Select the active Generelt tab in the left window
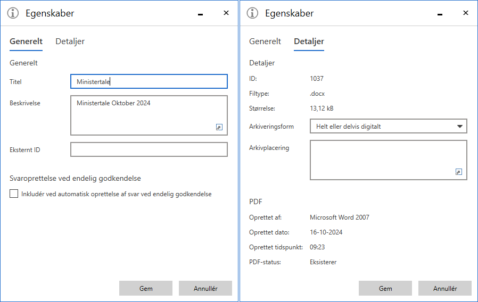This screenshot has height=302, width=478. click(26, 41)
